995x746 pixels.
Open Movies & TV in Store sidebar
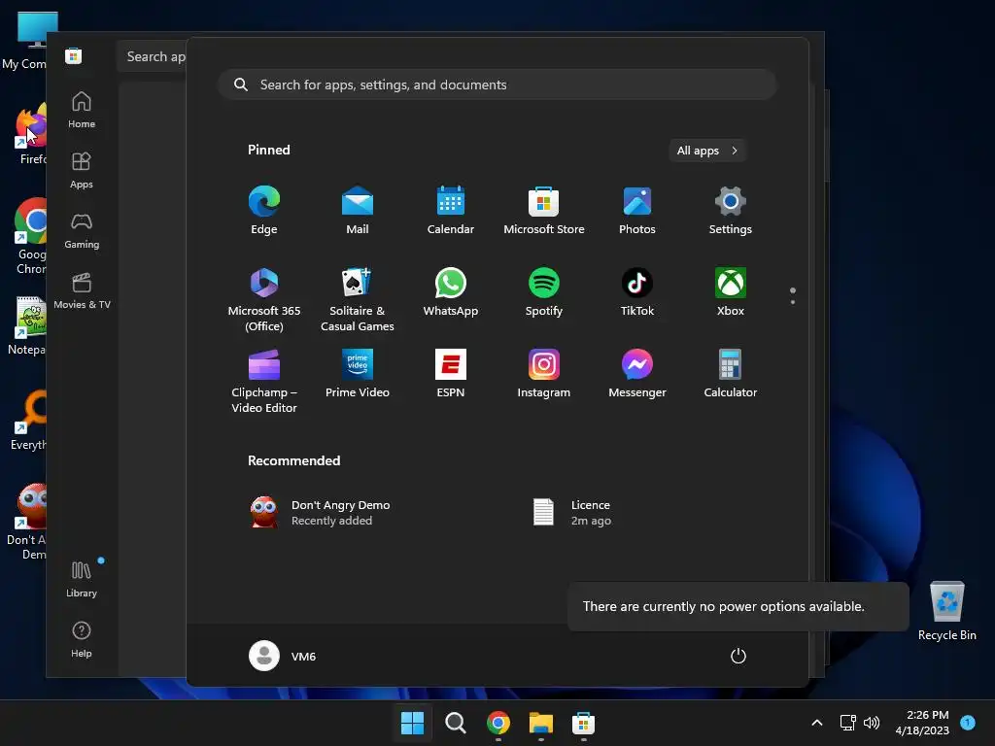pyautogui.click(x=82, y=290)
